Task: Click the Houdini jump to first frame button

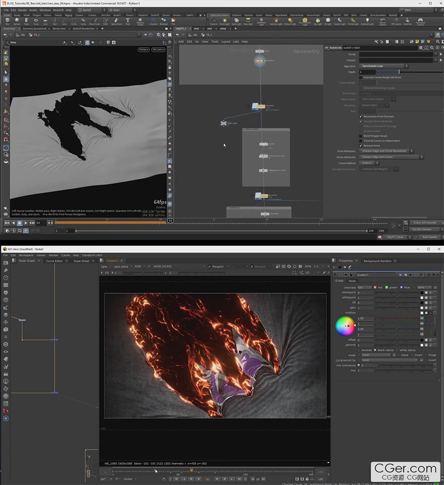Action: coord(7,223)
